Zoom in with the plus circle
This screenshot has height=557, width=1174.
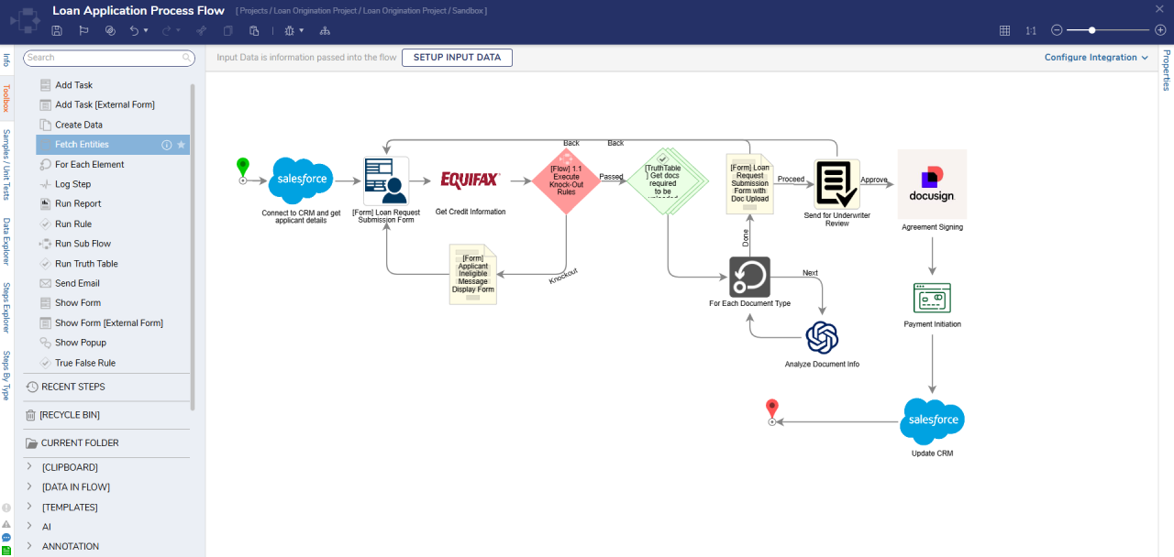pyautogui.click(x=1160, y=30)
